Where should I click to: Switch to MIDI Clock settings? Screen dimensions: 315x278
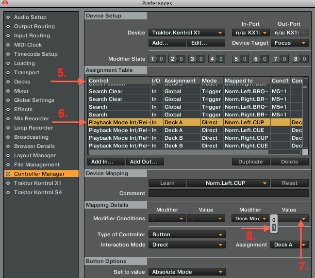[x=28, y=45]
